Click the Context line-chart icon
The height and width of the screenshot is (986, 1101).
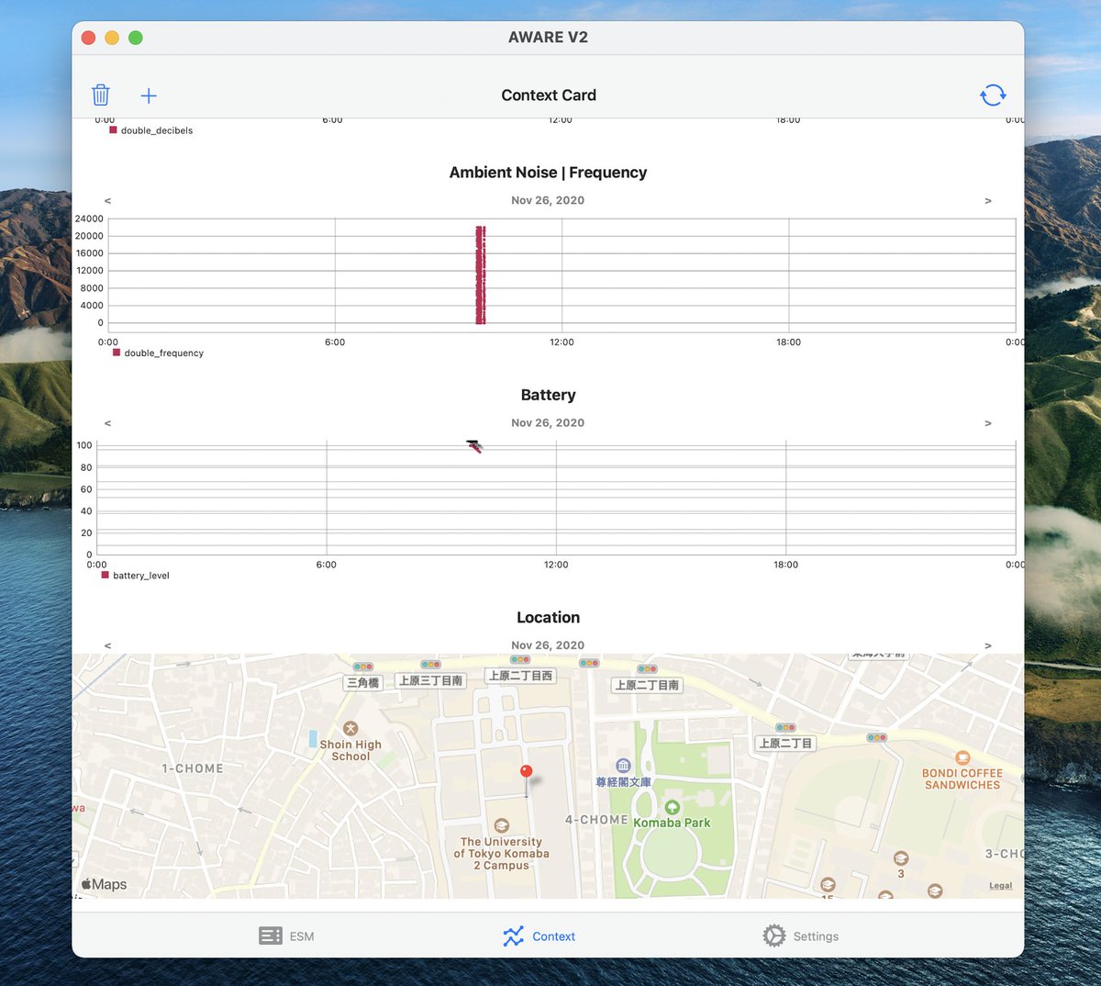[513, 936]
